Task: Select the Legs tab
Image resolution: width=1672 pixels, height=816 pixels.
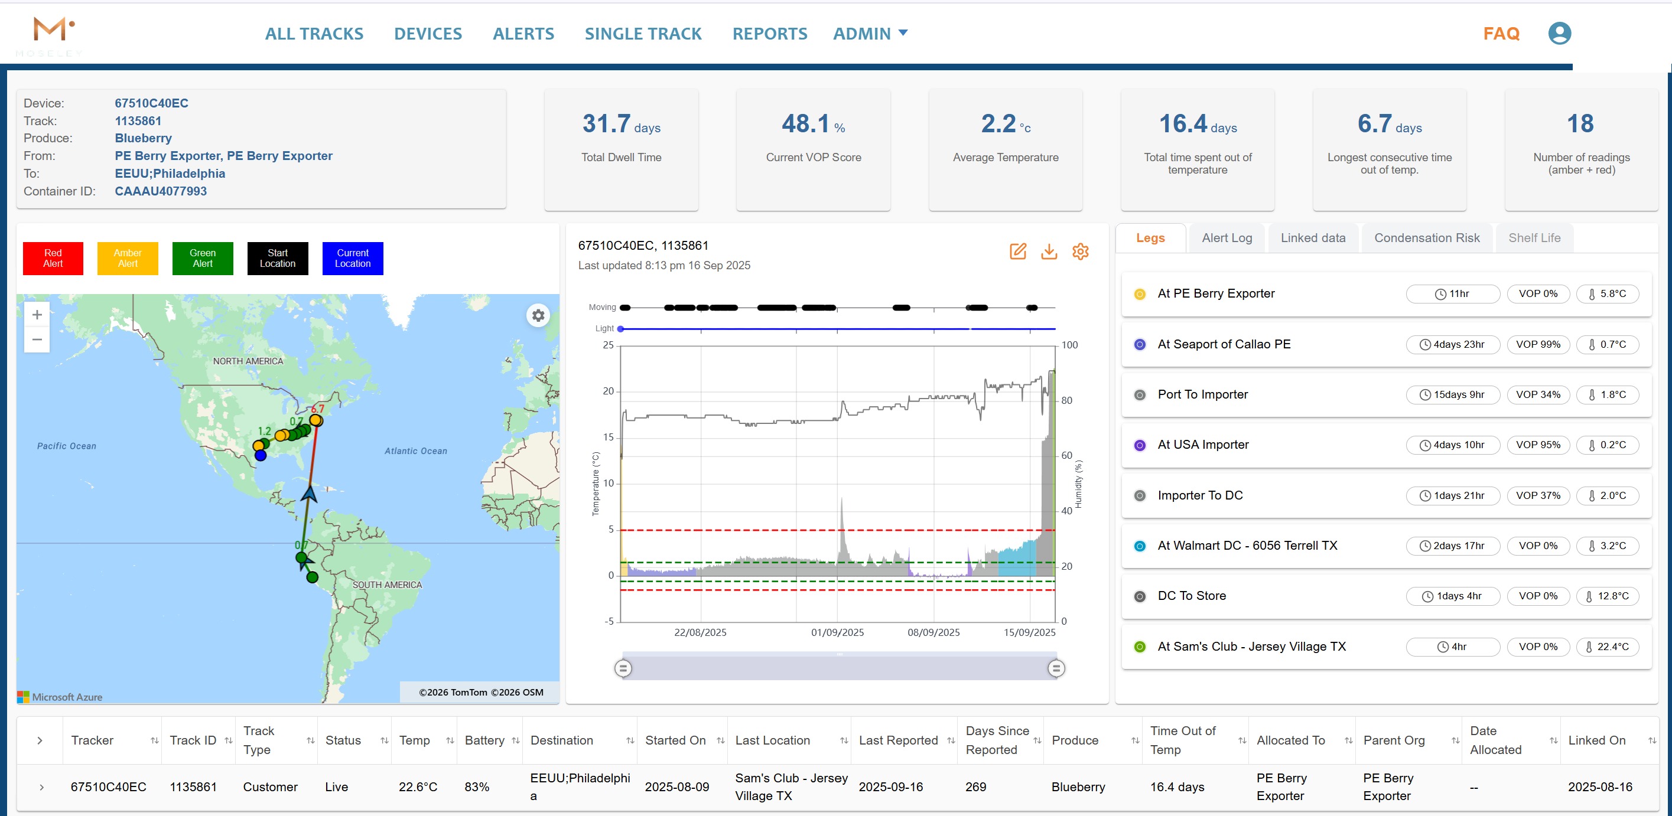Action: point(1151,238)
